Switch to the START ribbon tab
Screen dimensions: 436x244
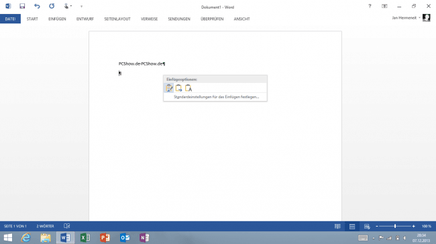point(32,19)
